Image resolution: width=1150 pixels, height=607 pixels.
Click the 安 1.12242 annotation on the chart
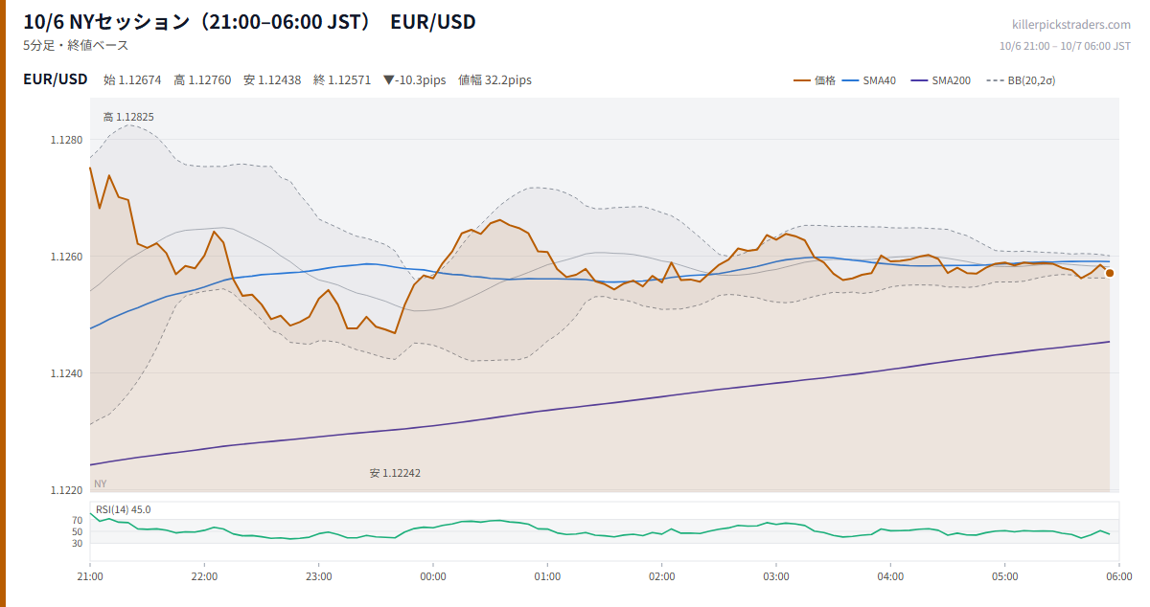pos(395,473)
